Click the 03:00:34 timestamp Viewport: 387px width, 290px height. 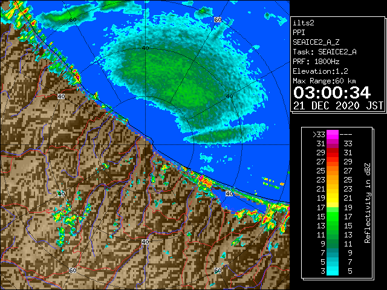[x=332, y=92]
